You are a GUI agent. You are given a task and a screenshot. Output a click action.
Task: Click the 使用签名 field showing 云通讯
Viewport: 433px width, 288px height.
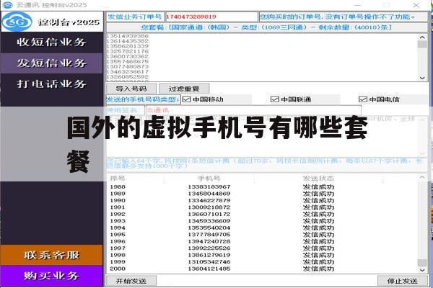tap(253, 110)
